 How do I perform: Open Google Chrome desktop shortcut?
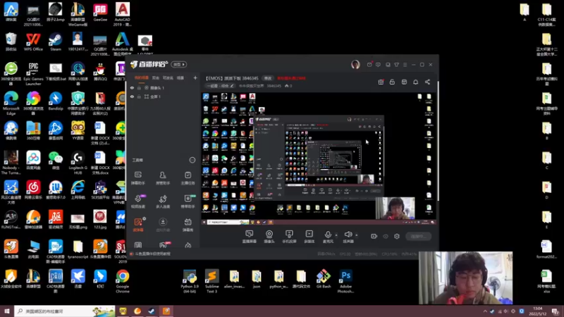pyautogui.click(x=122, y=281)
